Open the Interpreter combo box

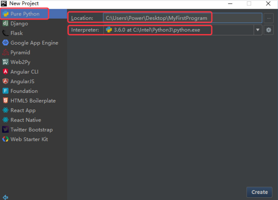coord(183,30)
